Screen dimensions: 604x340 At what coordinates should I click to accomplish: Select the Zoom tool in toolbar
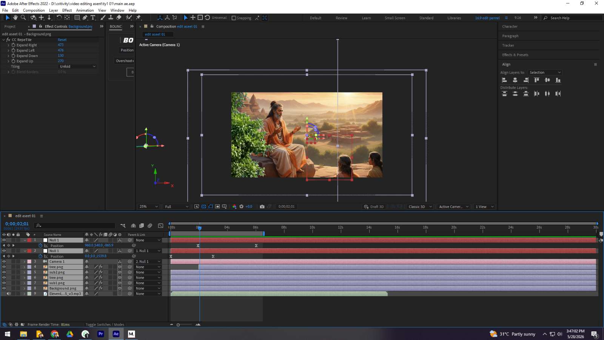click(x=23, y=17)
